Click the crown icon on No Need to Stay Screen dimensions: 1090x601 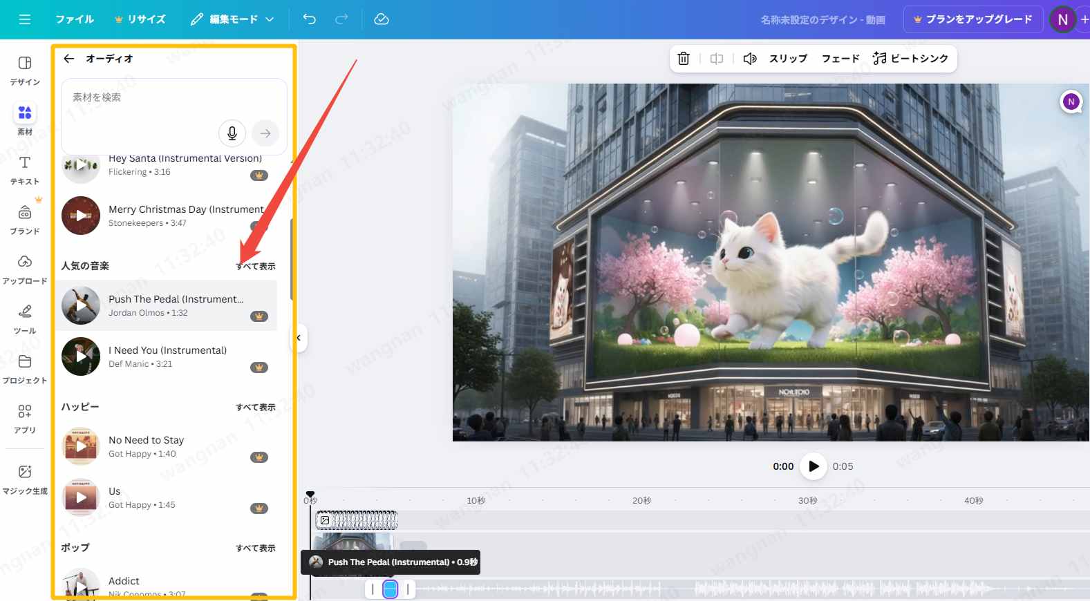click(x=259, y=457)
